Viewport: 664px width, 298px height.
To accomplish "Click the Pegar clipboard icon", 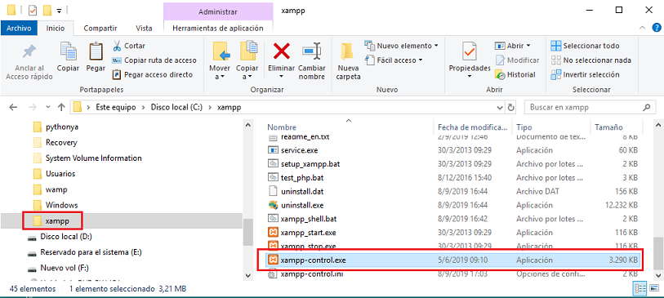I will (x=96, y=51).
